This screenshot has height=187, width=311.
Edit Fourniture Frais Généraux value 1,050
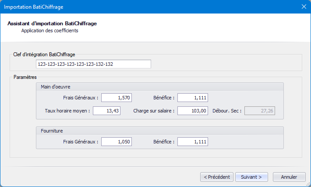pyautogui.click(x=117, y=142)
